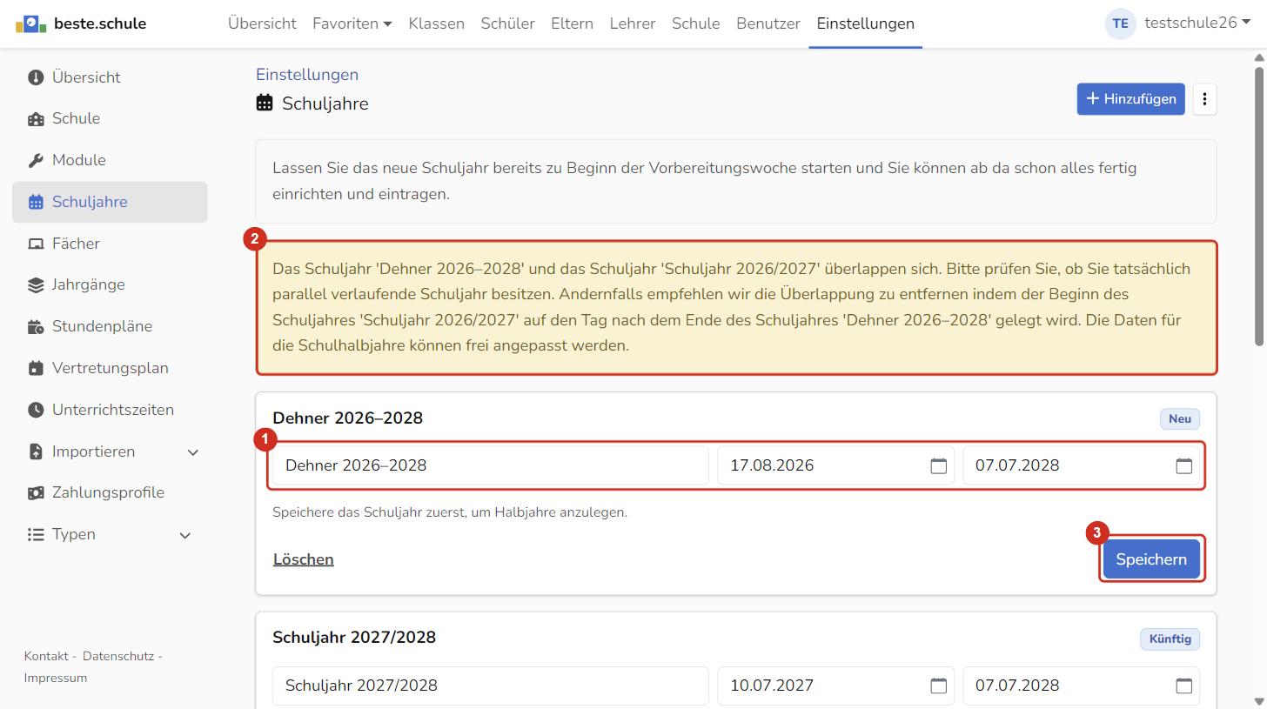The image size is (1267, 709).
Task: Open date picker for 17.08.2026 start date
Action: [938, 465]
